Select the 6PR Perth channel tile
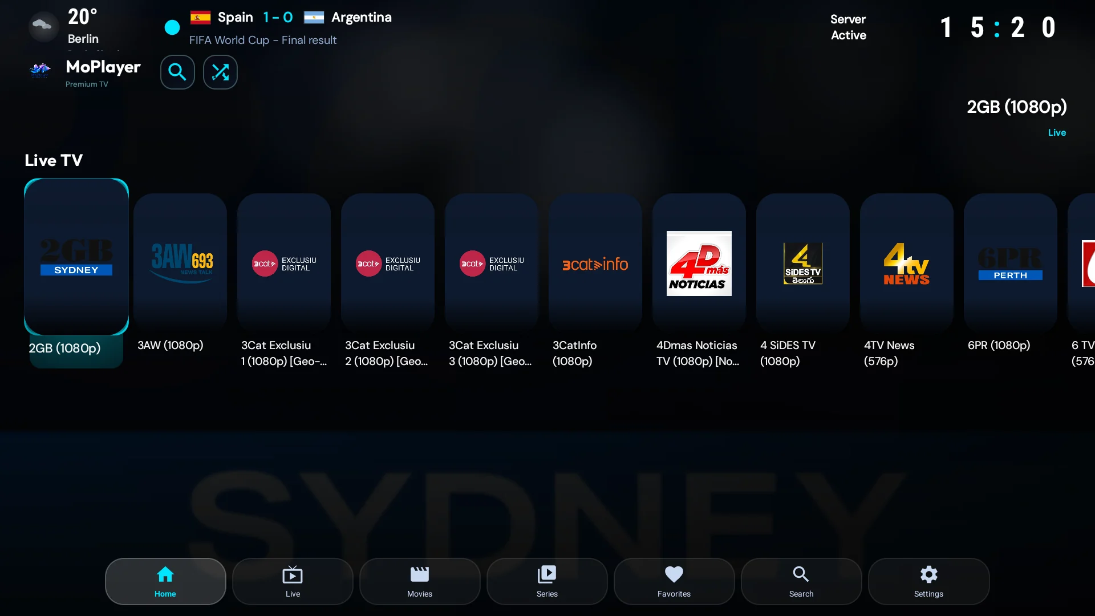1095x616 pixels. (x=1011, y=262)
